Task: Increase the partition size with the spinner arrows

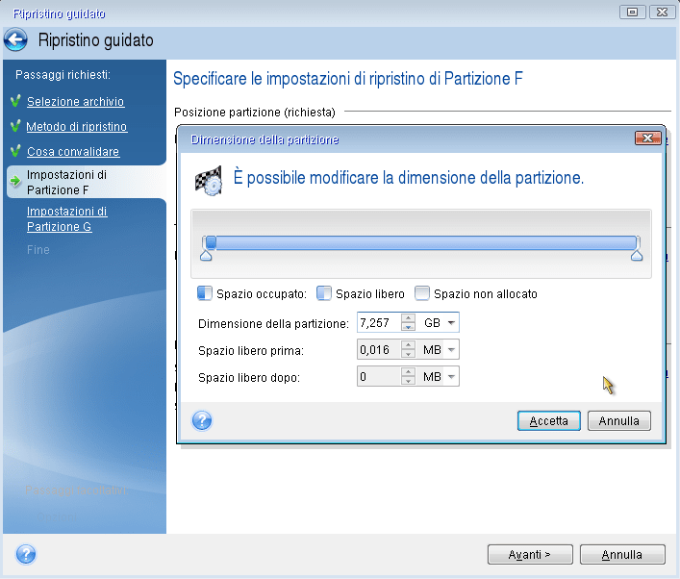Action: coord(408,318)
